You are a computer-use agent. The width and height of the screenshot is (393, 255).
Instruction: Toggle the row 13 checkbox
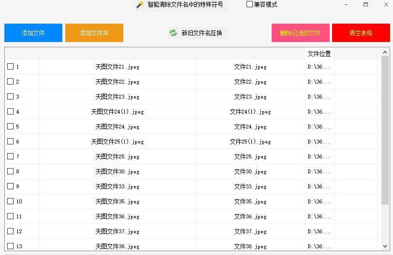point(10,246)
